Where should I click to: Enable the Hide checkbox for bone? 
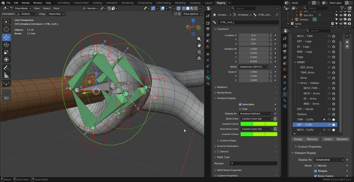coord(240,109)
